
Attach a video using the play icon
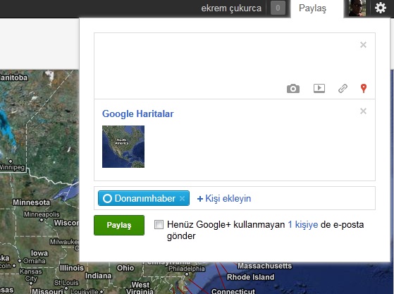tap(319, 88)
